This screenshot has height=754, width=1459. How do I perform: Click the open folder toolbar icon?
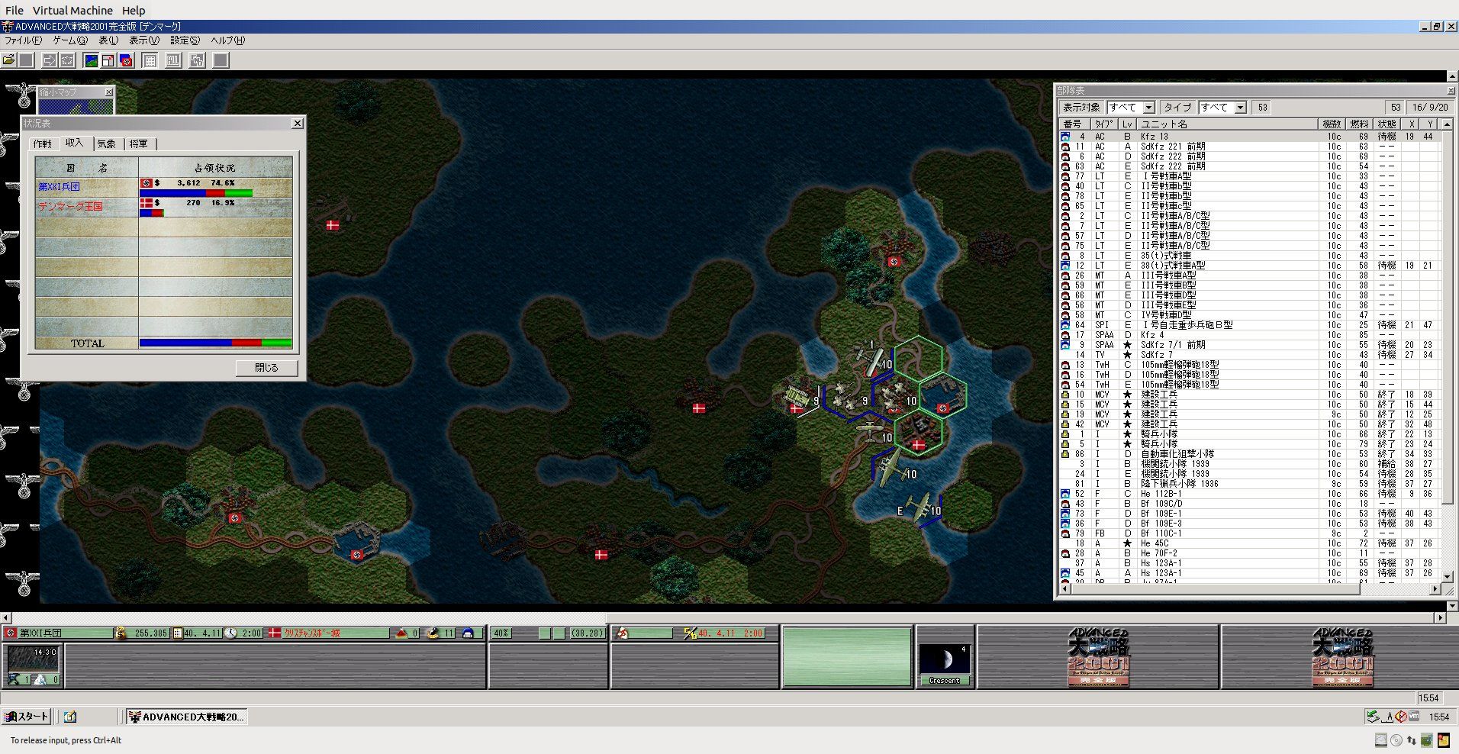pos(9,60)
